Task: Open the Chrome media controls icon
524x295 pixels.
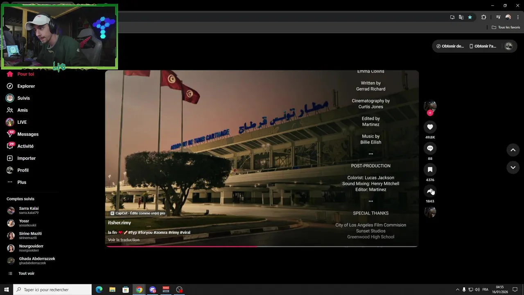Action: [498, 17]
